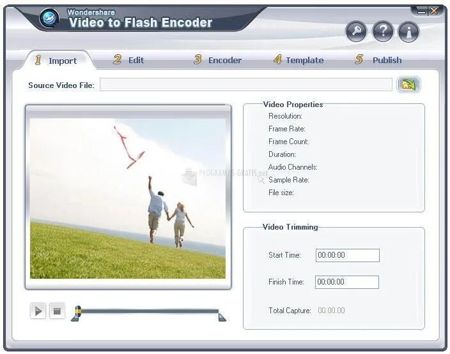Click the register key icon button
The width and height of the screenshot is (450, 354).
356,31
